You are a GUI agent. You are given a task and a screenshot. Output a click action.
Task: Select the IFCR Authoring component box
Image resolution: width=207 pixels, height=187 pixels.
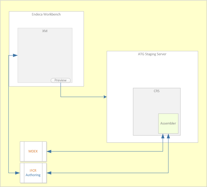(33, 173)
